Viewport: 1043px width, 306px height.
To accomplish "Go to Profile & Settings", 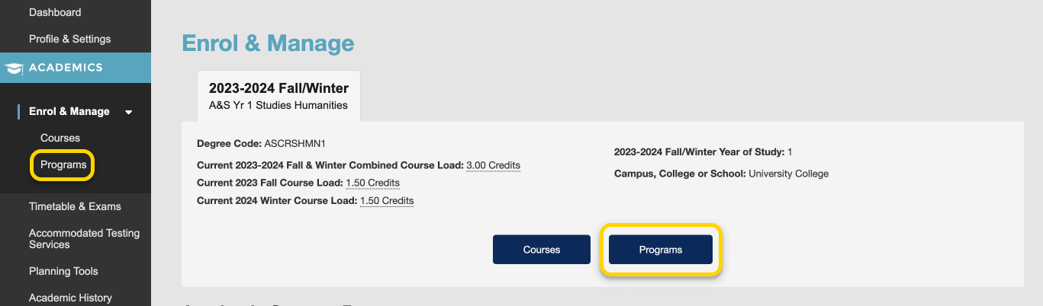I will pyautogui.click(x=69, y=39).
